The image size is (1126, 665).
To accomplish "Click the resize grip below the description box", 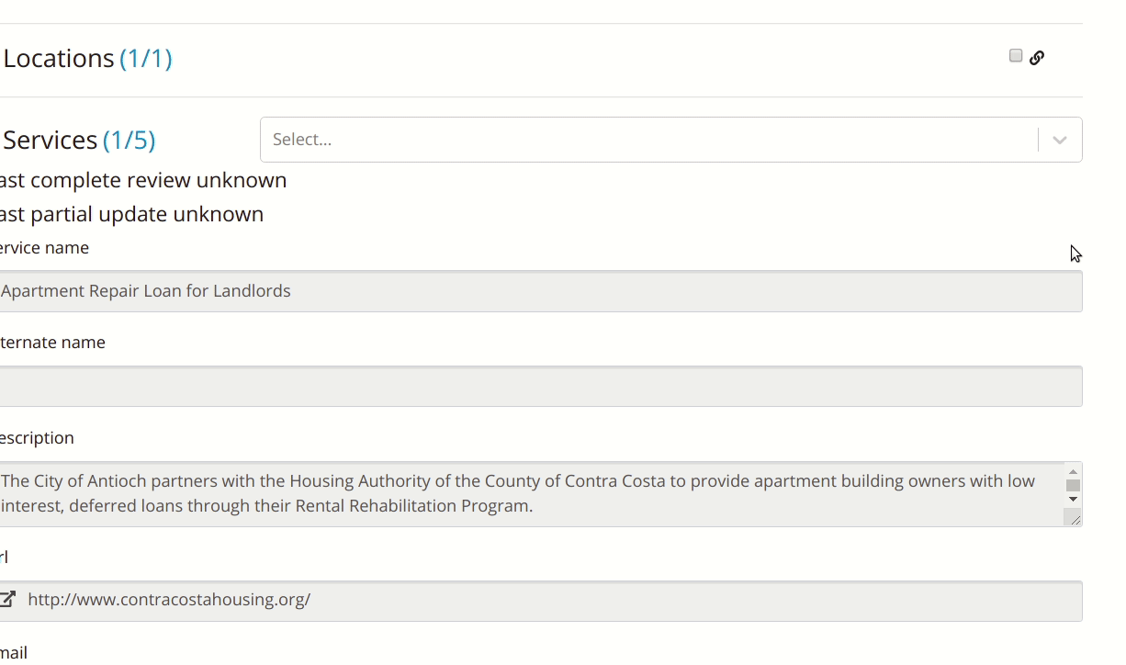I will 1073,519.
